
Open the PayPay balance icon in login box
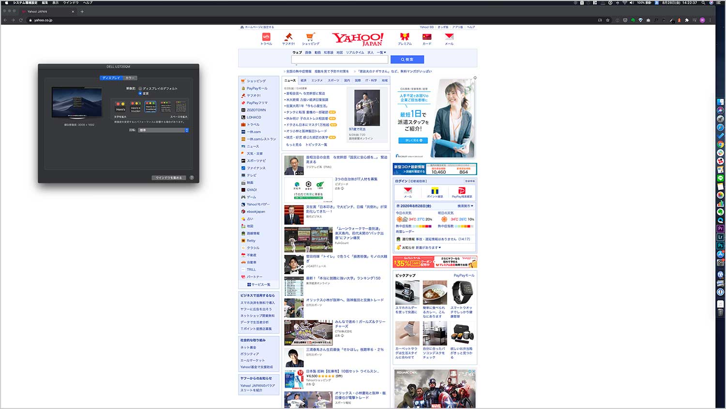pyautogui.click(x=462, y=192)
